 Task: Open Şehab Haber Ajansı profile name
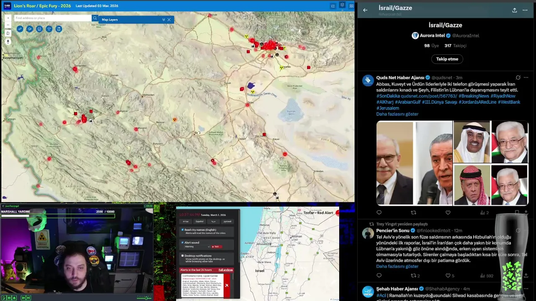397,289
